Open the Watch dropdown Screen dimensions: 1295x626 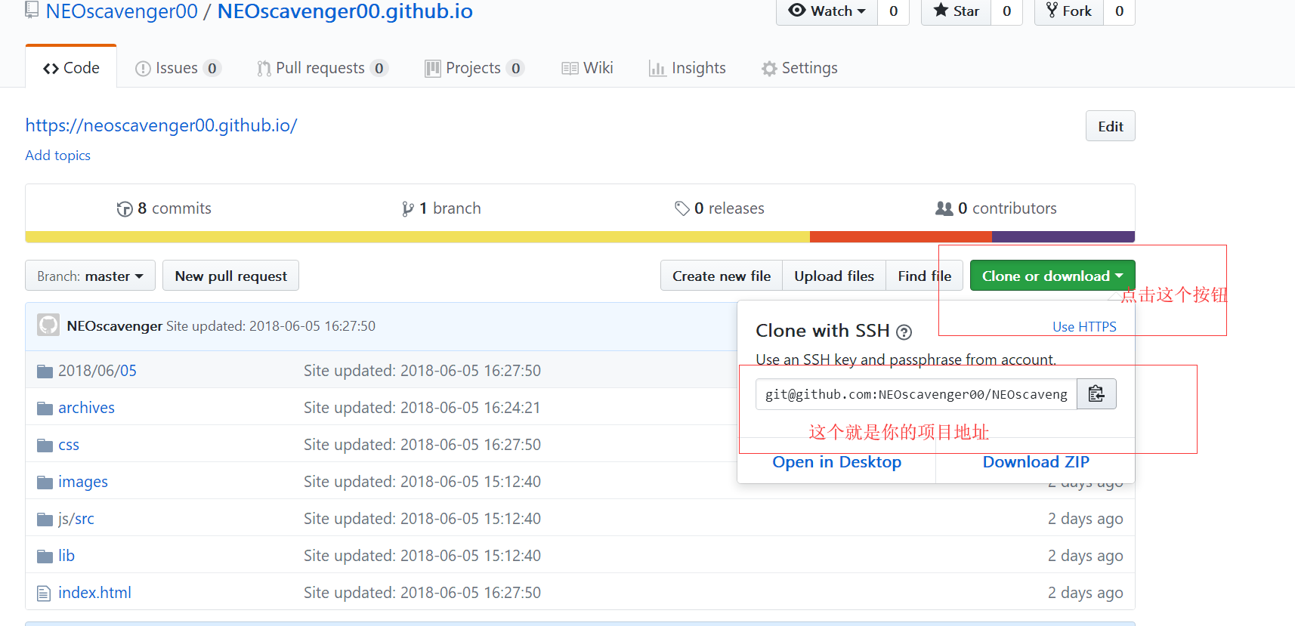(x=827, y=11)
